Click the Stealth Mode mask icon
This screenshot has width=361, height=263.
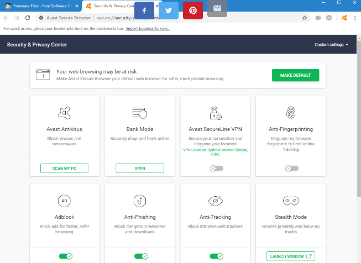coord(291,201)
